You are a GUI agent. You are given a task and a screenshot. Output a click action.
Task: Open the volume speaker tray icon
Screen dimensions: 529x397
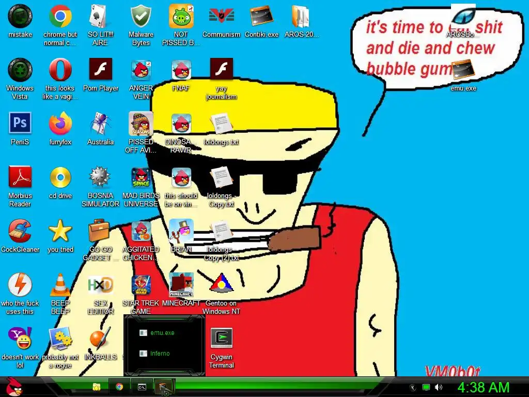click(x=438, y=387)
